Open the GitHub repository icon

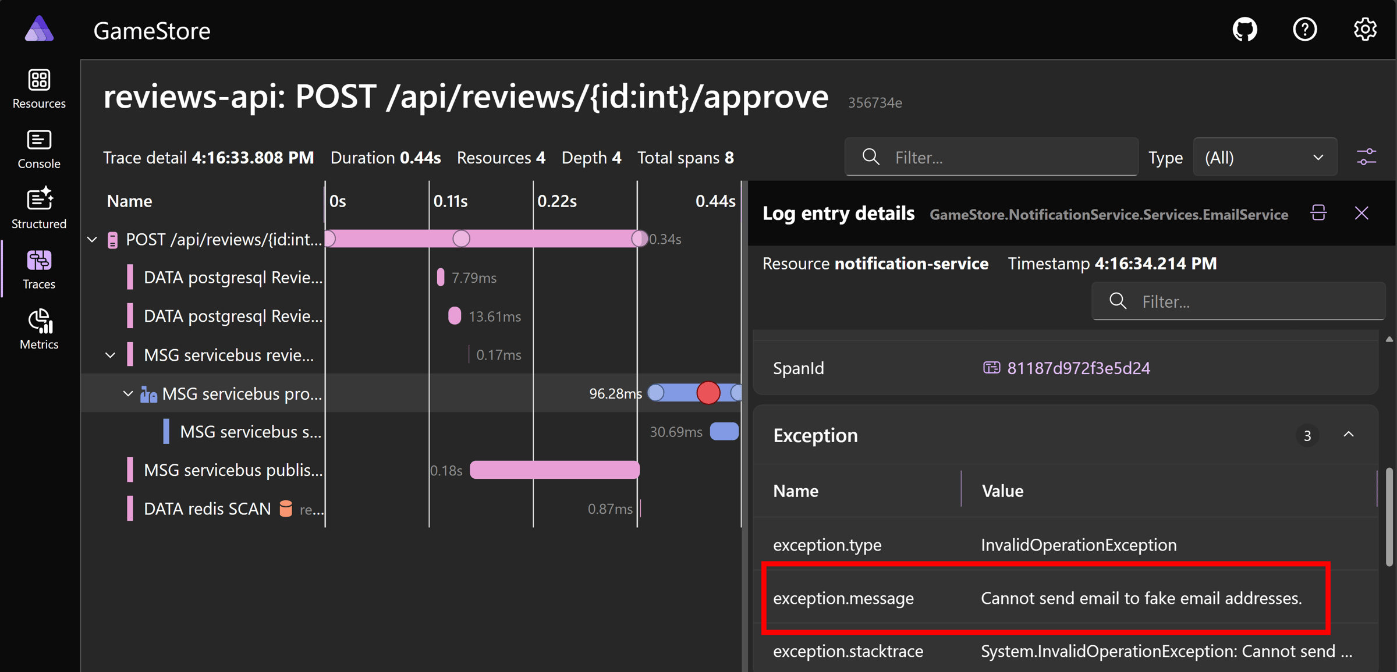point(1244,30)
